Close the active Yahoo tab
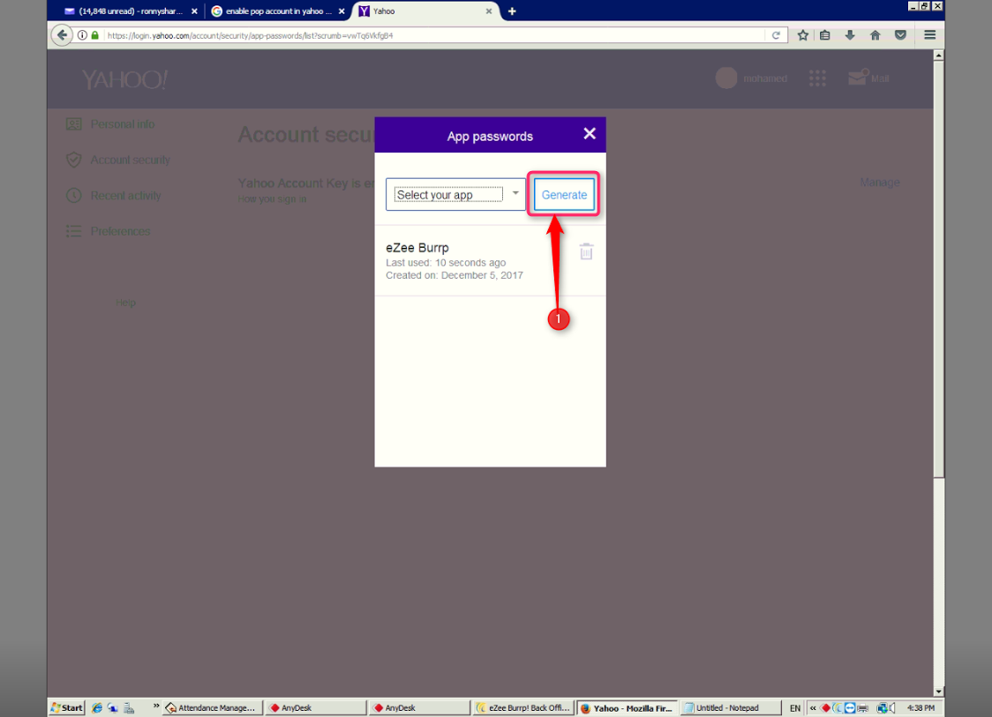 (x=488, y=11)
